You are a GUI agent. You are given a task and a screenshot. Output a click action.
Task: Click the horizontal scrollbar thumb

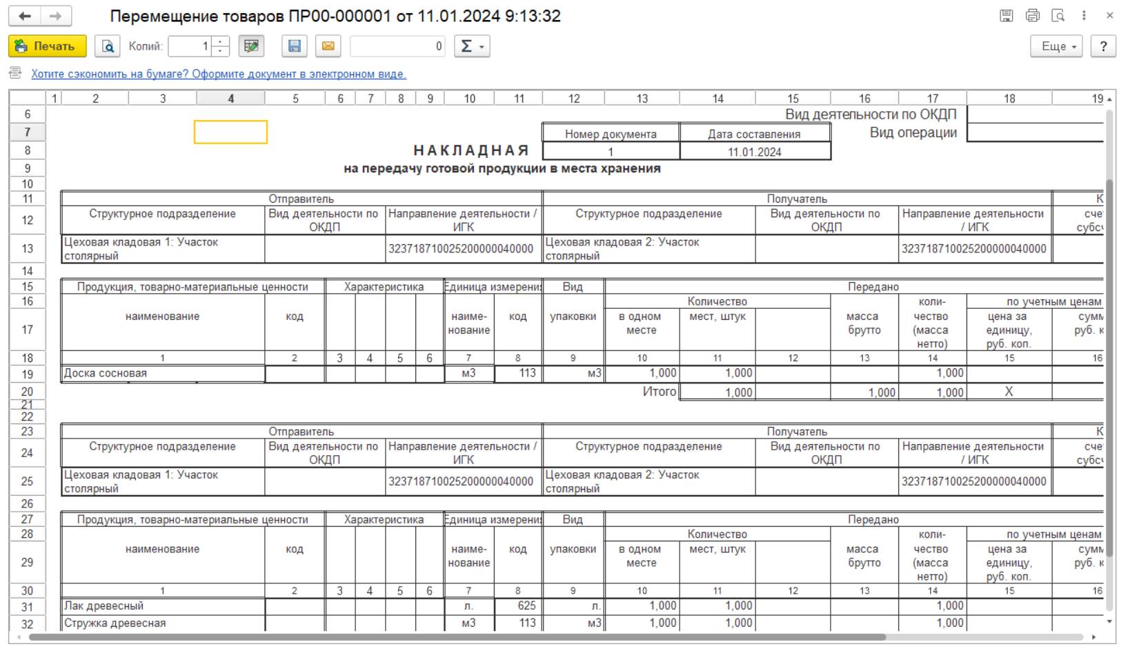(x=457, y=637)
